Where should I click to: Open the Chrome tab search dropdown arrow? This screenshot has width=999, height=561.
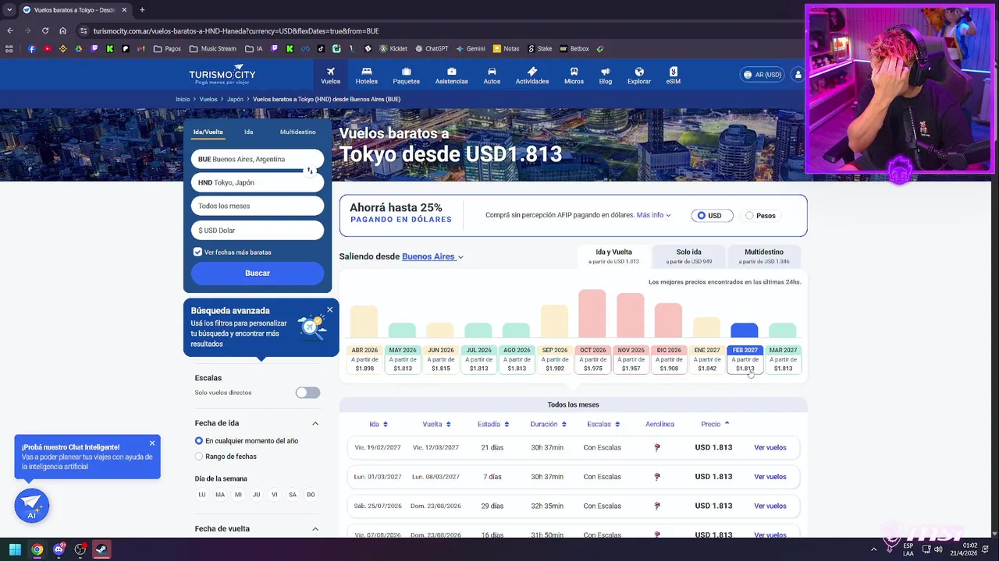tap(10, 9)
